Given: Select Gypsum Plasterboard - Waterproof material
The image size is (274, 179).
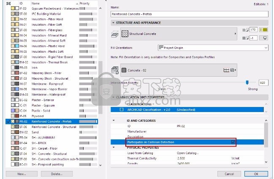Looking at the screenshot, I should (52, 8).
